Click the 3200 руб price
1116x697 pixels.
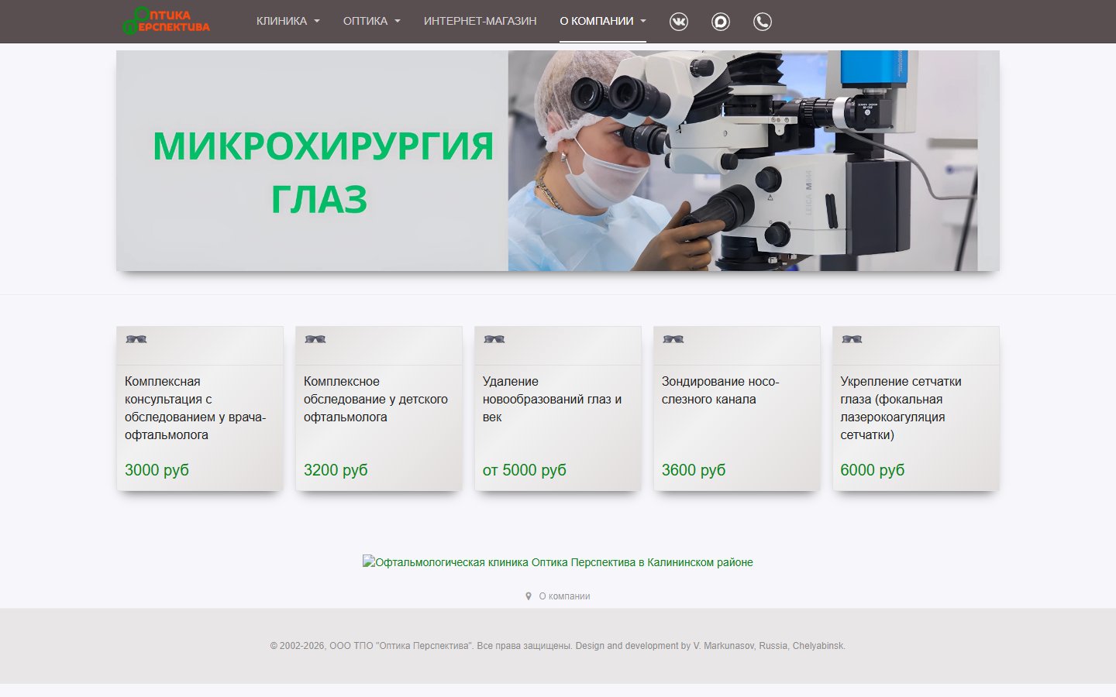pyautogui.click(x=336, y=470)
